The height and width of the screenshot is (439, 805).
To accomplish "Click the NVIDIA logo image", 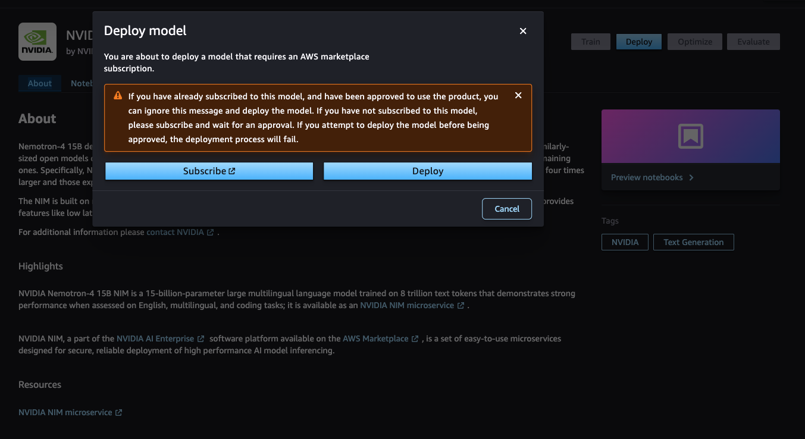I will click(37, 42).
